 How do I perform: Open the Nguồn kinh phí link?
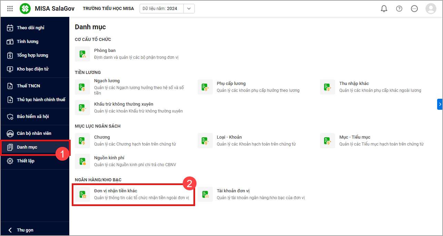click(110, 158)
